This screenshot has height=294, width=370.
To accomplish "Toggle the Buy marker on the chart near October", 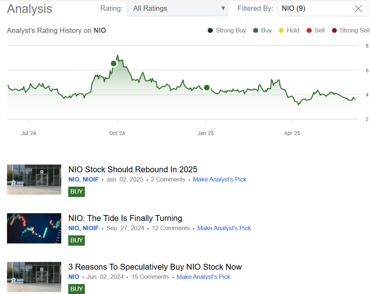I will pyautogui.click(x=114, y=63).
